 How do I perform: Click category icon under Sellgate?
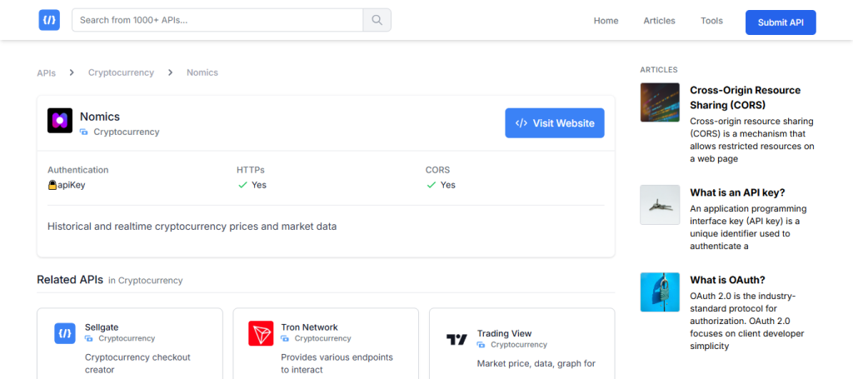(x=88, y=338)
